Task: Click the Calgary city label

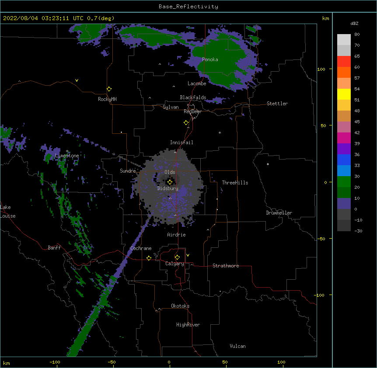Action: (x=175, y=264)
